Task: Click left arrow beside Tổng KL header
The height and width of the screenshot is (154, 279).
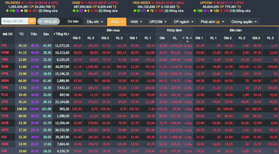Action: pos(54,34)
